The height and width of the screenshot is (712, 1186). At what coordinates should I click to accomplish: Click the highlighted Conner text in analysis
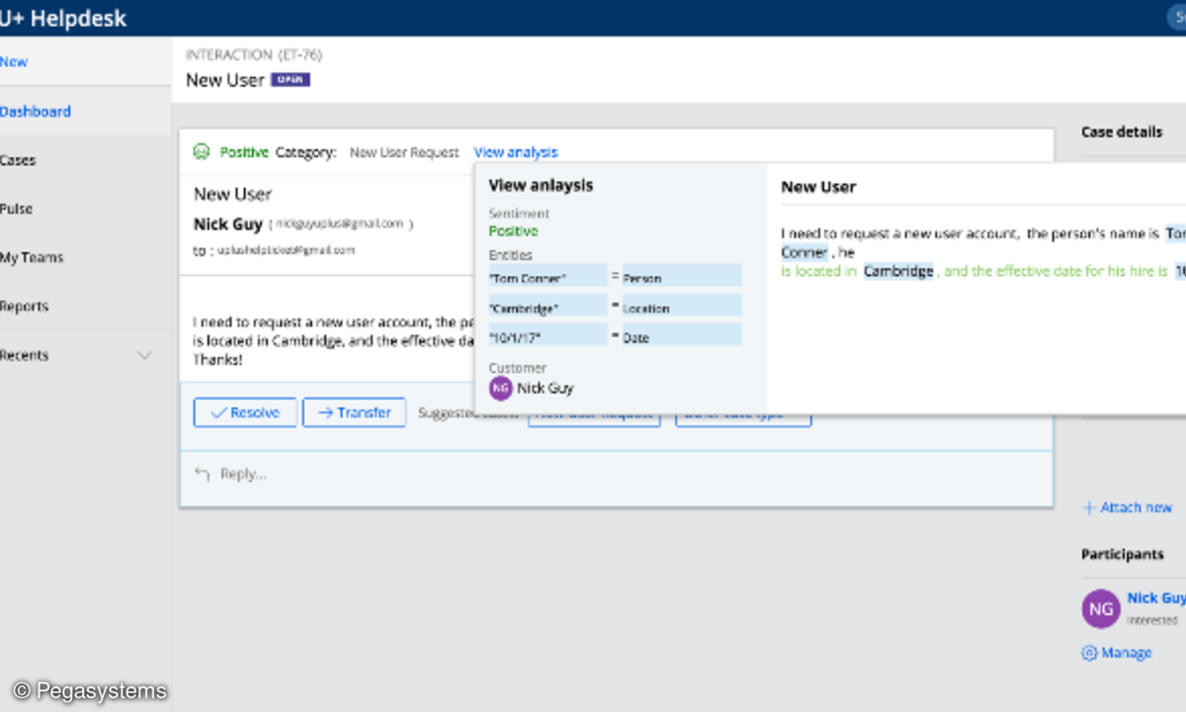point(805,252)
